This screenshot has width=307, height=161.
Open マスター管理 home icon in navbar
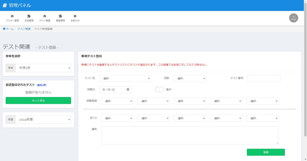point(12,16)
